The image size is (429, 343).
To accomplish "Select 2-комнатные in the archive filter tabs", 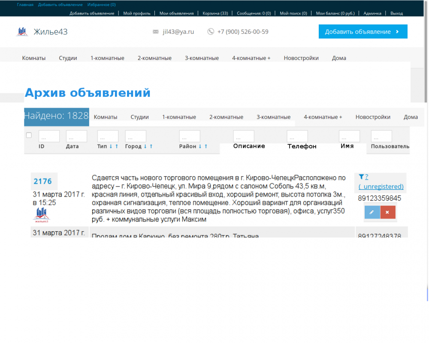I will (x=226, y=117).
